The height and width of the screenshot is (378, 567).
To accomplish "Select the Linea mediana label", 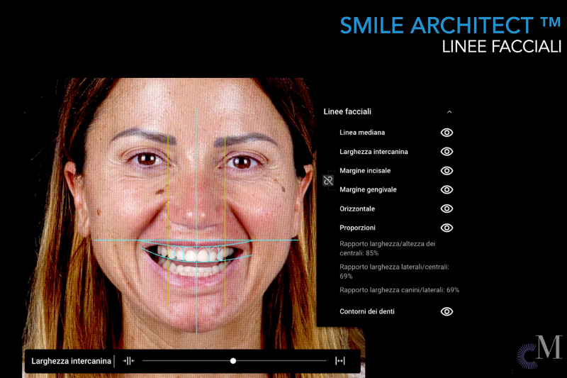I will click(362, 133).
